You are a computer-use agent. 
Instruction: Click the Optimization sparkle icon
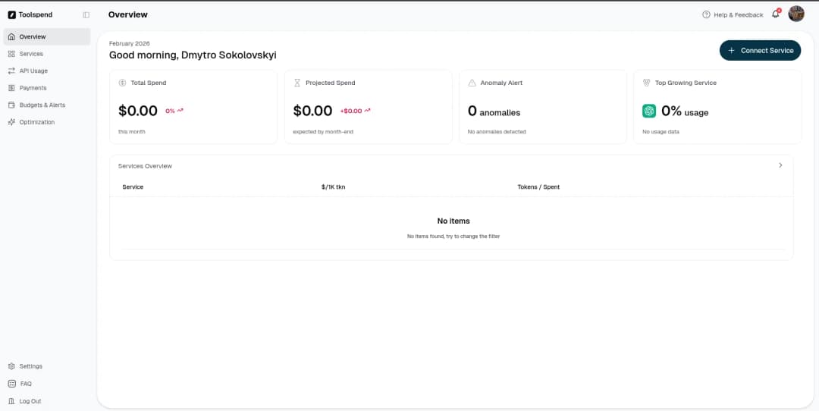coord(11,122)
